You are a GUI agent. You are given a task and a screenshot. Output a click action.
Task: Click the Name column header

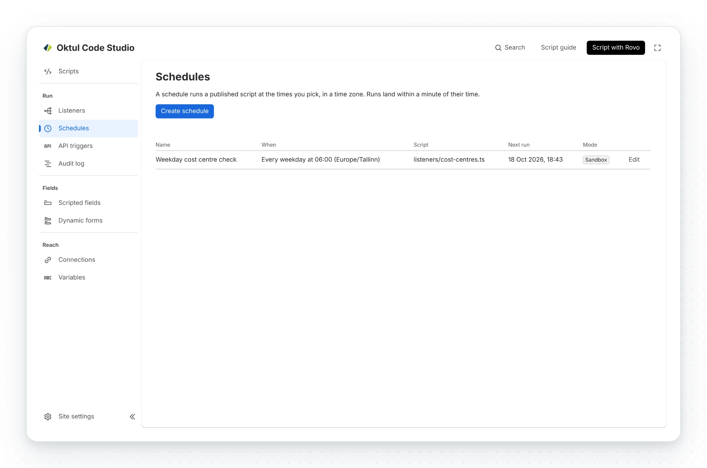point(163,145)
